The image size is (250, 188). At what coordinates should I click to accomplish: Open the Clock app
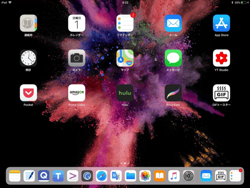(28, 58)
